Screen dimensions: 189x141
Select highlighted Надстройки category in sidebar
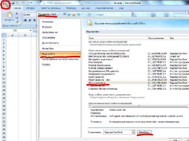tap(60, 54)
